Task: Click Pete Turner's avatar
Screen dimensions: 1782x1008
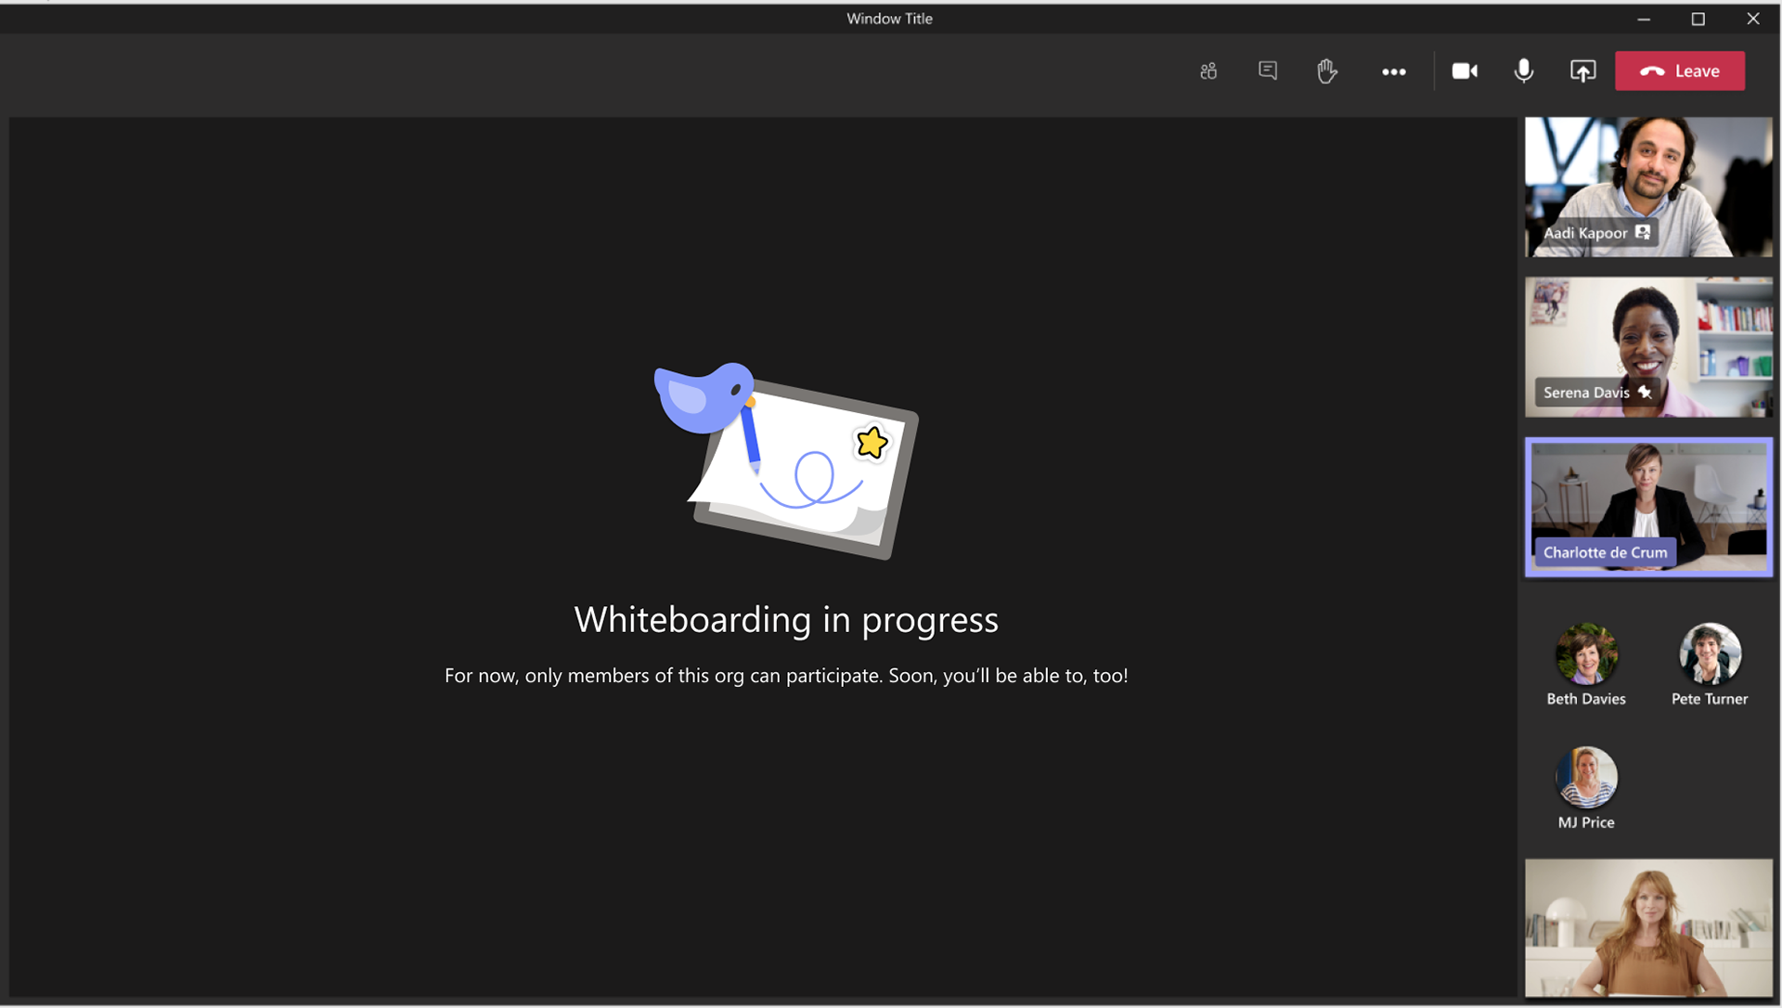Action: (1710, 653)
